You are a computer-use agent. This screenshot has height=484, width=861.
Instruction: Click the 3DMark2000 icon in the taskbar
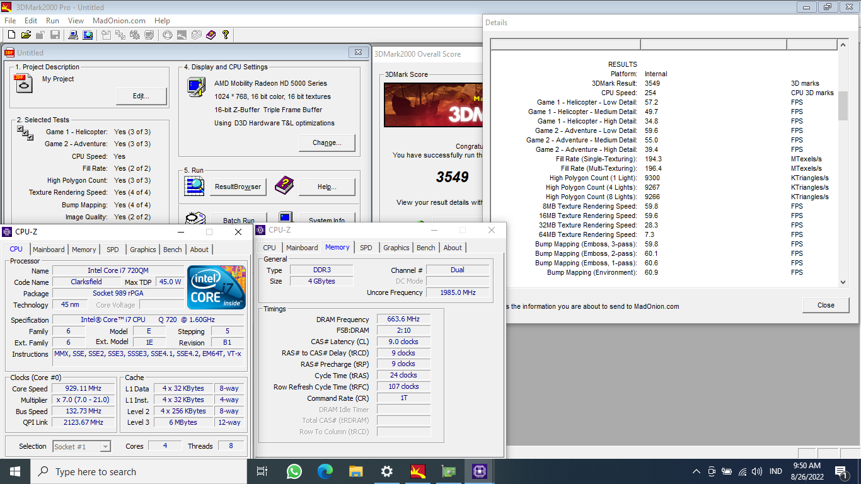(x=418, y=471)
